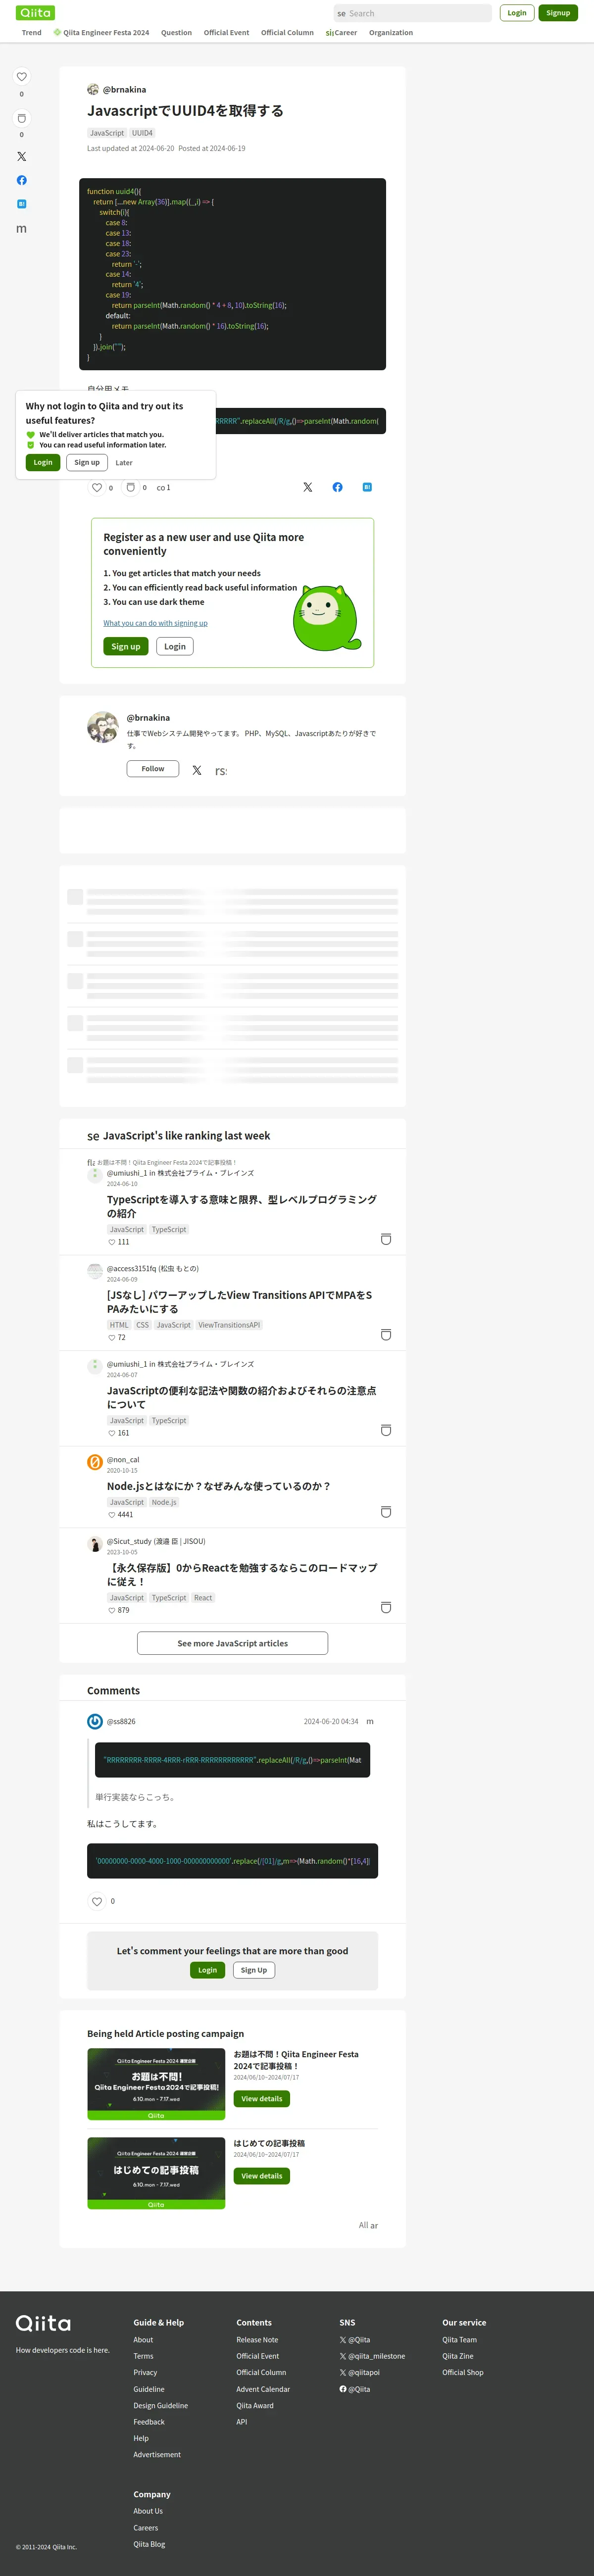Like the comment by @ss8826

(97, 1901)
